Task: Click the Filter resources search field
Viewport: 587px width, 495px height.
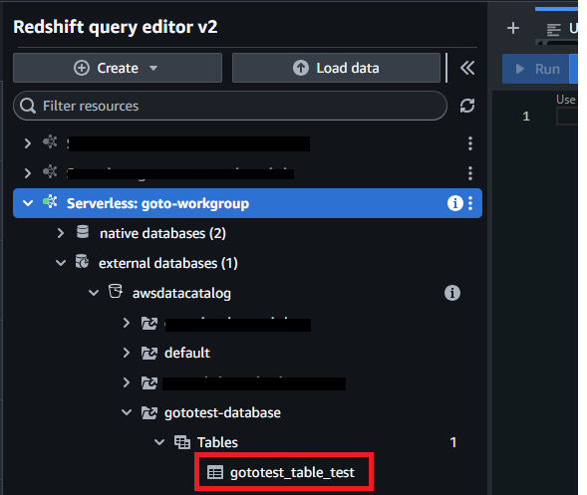Action: [x=230, y=106]
